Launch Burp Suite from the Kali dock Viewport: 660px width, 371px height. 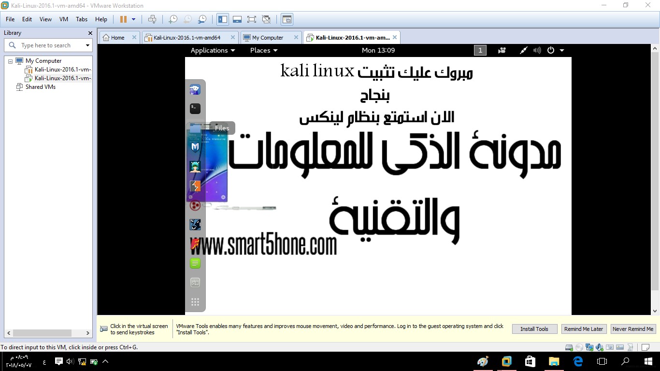tap(195, 186)
